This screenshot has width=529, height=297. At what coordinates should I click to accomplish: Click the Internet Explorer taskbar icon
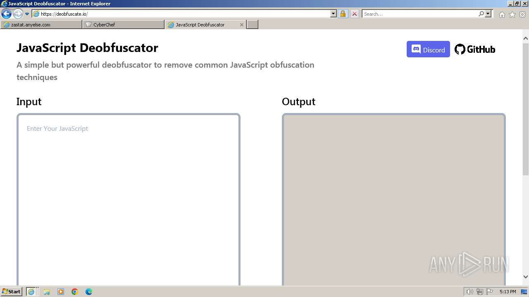click(31, 292)
